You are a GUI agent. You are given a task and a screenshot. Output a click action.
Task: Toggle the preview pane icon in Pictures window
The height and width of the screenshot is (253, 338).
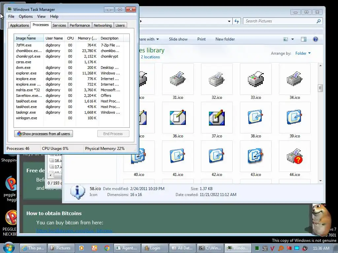pyautogui.click(x=304, y=39)
